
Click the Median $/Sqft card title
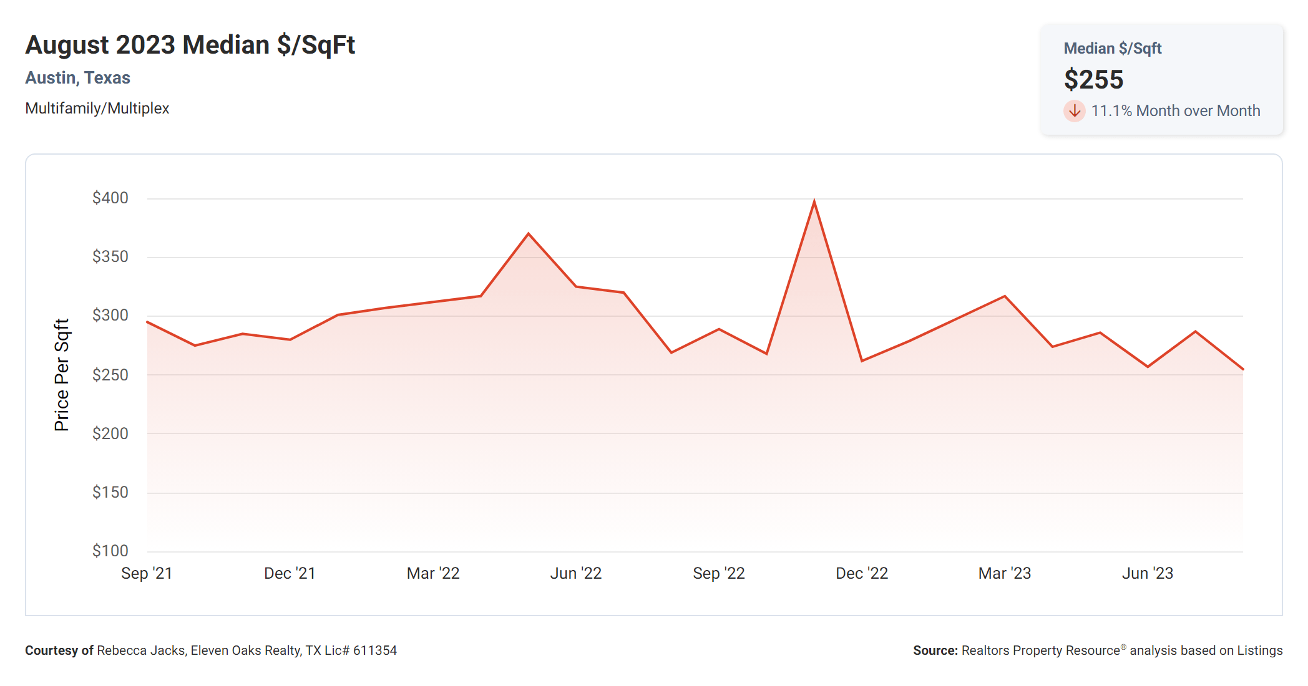coord(1112,49)
